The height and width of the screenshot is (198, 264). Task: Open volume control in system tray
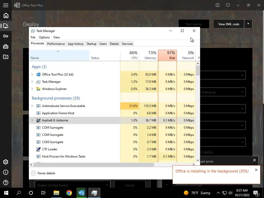230,193
